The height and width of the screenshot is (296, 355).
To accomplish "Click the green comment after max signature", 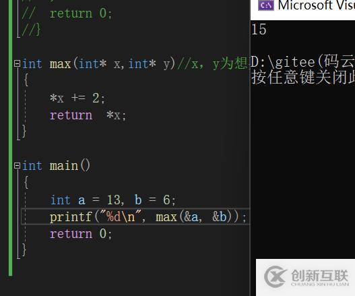I will (212, 63).
